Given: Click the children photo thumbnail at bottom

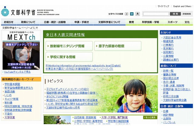Looking at the screenshot, I should point(57,120).
